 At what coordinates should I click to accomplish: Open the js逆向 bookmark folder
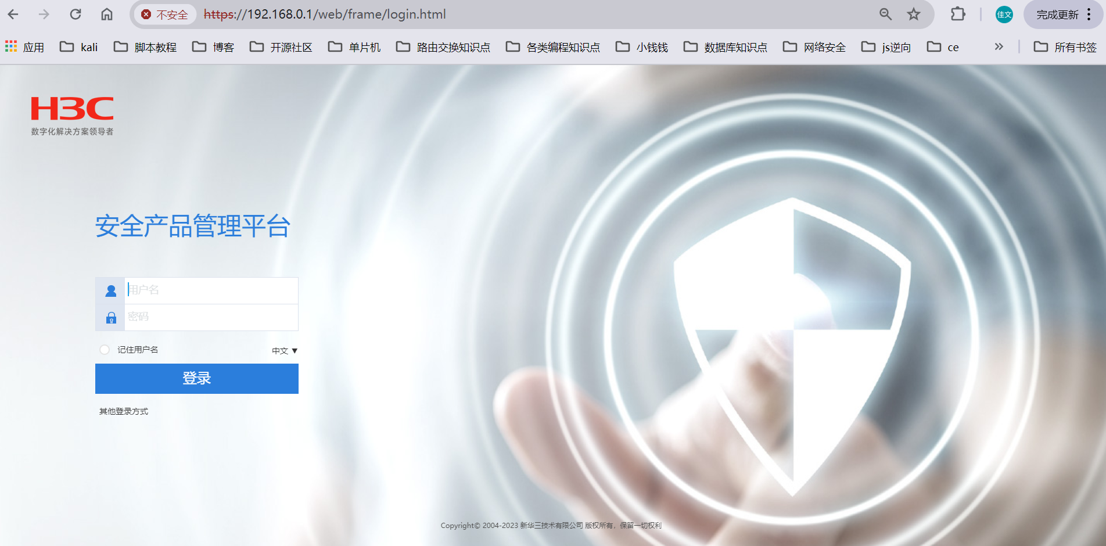[x=886, y=47]
